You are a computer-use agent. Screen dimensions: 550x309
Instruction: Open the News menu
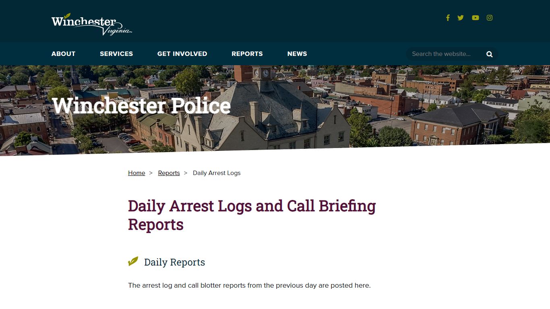coord(297,54)
